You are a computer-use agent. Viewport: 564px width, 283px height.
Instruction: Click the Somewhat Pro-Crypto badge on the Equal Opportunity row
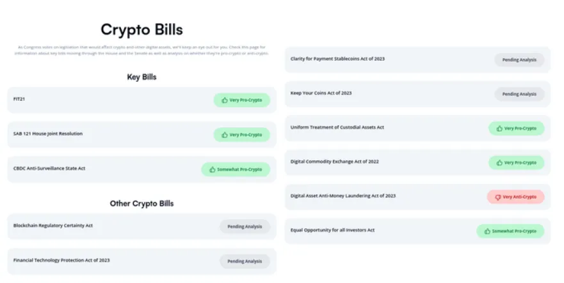tap(510, 231)
